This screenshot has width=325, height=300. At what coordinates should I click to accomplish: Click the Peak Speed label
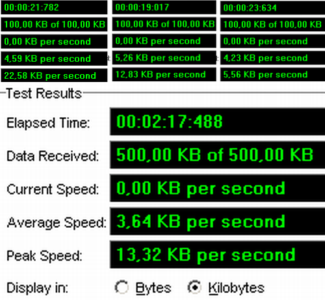[44, 256]
